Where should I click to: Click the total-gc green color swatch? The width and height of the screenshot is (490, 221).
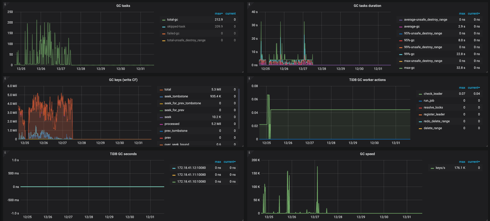(164, 20)
